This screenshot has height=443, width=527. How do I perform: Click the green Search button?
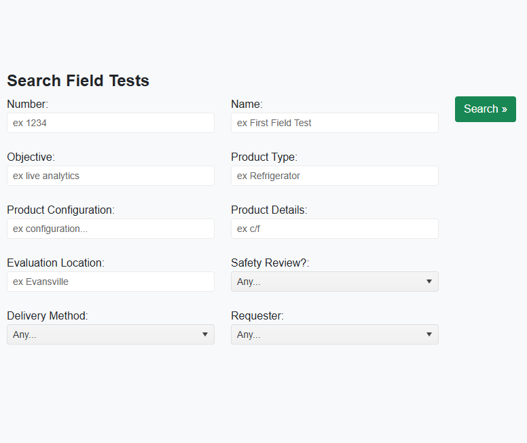(x=486, y=109)
